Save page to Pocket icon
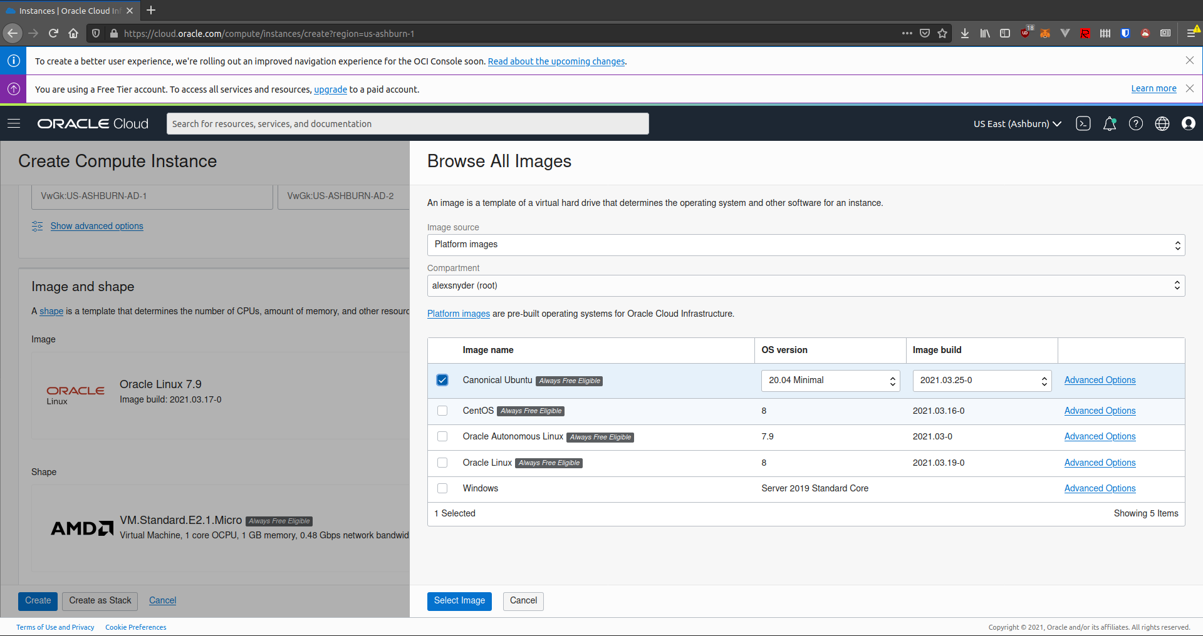 (x=925, y=33)
